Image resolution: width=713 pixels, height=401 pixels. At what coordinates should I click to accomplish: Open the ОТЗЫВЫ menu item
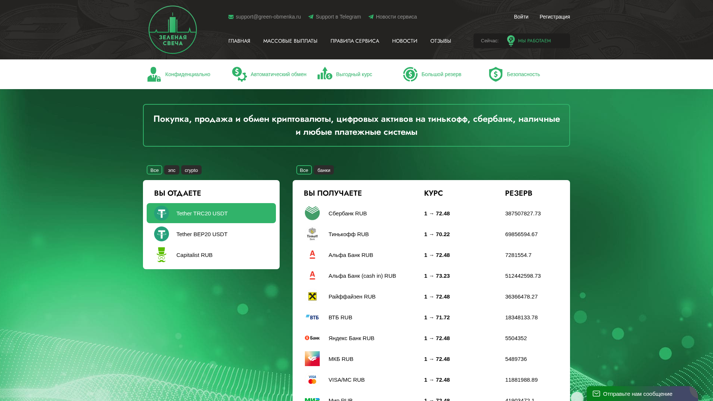(441, 41)
